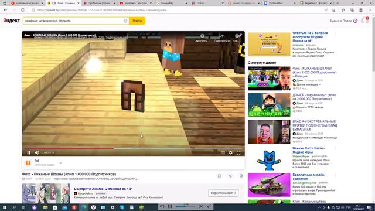Click the Яндекс logo
The image size is (375, 211).
12,21
